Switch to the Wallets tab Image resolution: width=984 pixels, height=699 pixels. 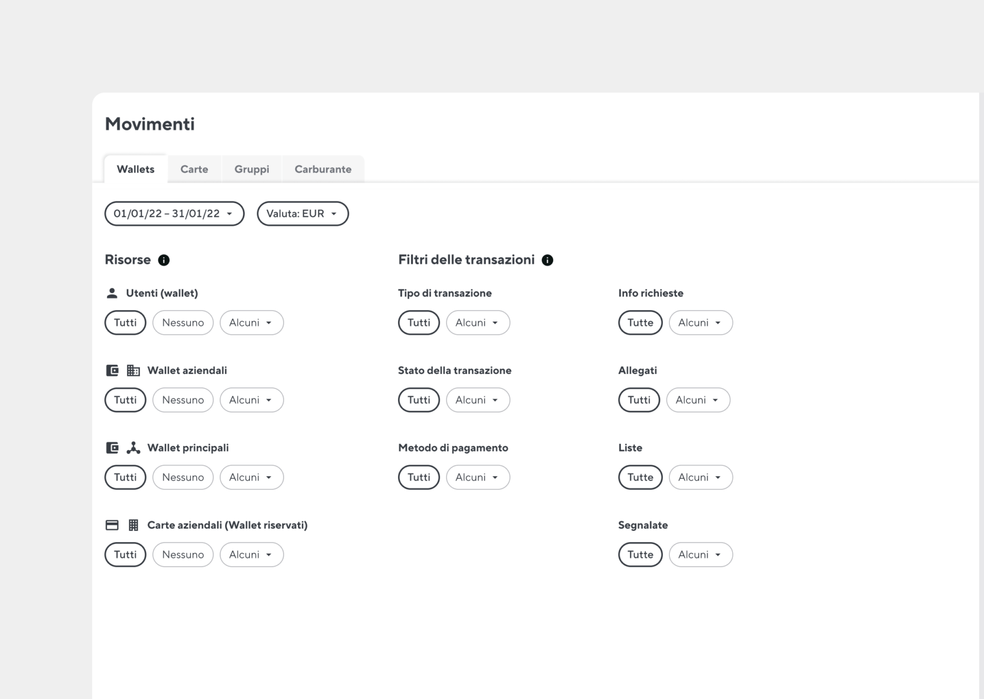point(135,169)
